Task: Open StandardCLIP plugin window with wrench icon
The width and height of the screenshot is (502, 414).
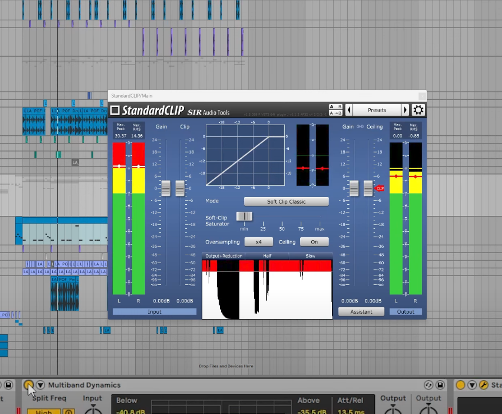Action: click(483, 385)
